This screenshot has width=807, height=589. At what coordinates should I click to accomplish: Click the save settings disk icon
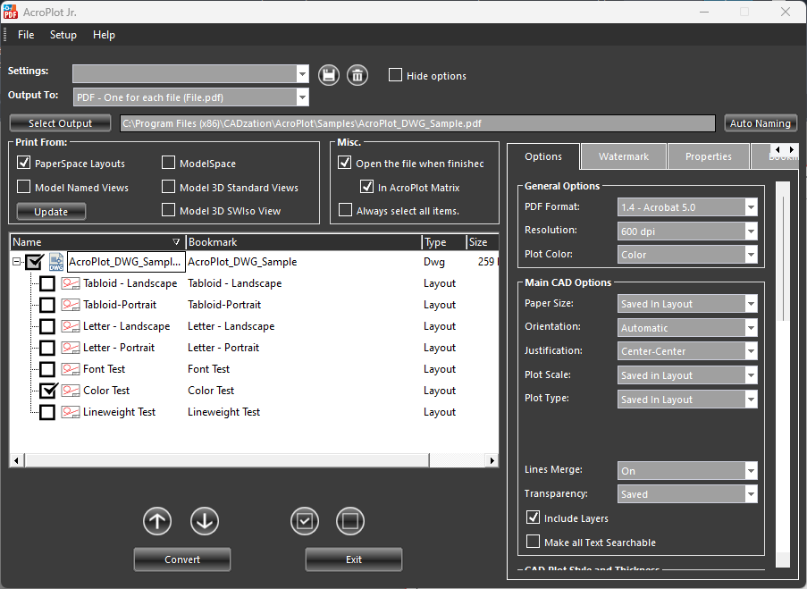329,75
